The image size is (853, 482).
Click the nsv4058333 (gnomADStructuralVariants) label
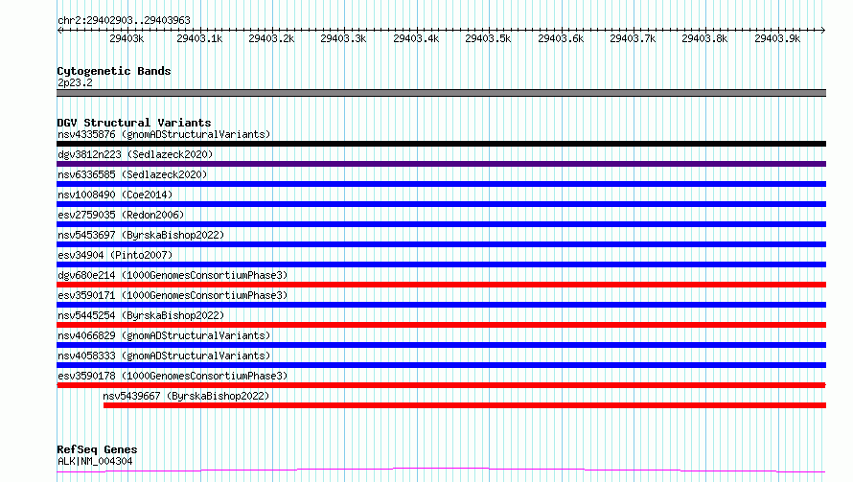[x=164, y=356]
